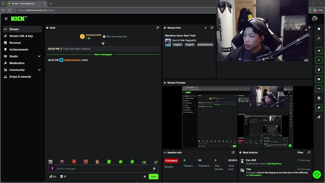
Task: Click the God of War Ragnarök category
Action: coord(184,40)
